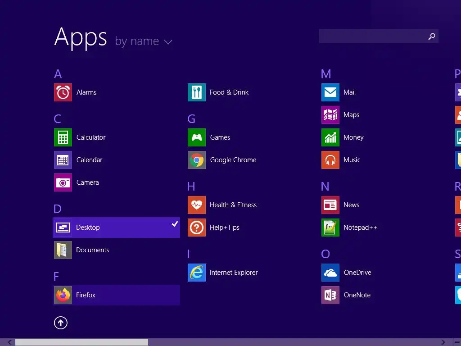Image resolution: width=461 pixels, height=346 pixels.
Task: Click the scrollbar right arrow
Action: coord(443,342)
